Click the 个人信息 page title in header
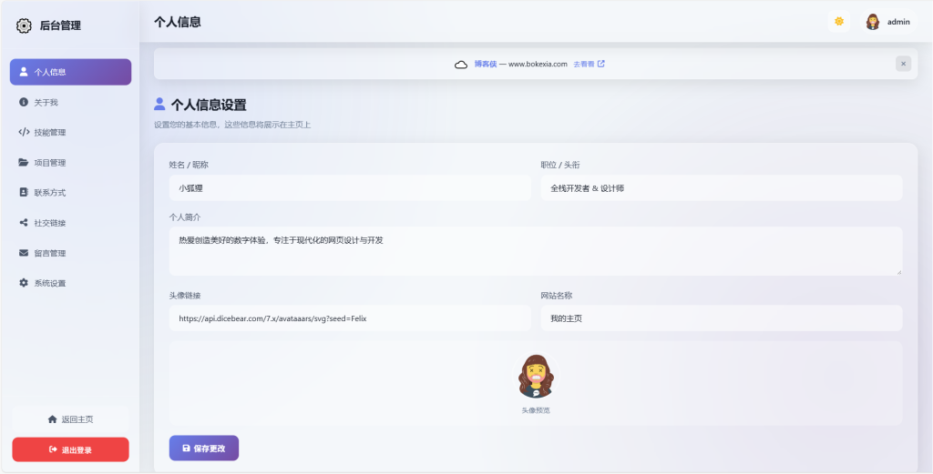Viewport: 933px width, 474px height. click(178, 22)
